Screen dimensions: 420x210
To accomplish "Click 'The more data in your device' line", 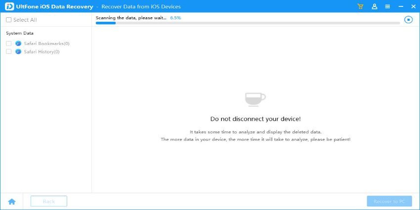I will 255,139.
